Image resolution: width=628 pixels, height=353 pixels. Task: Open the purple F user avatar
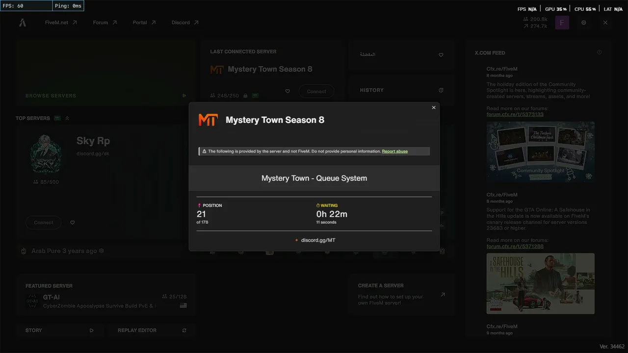point(562,23)
